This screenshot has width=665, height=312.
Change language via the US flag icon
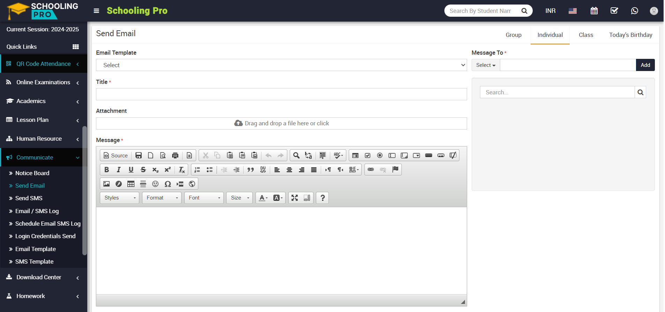click(572, 11)
